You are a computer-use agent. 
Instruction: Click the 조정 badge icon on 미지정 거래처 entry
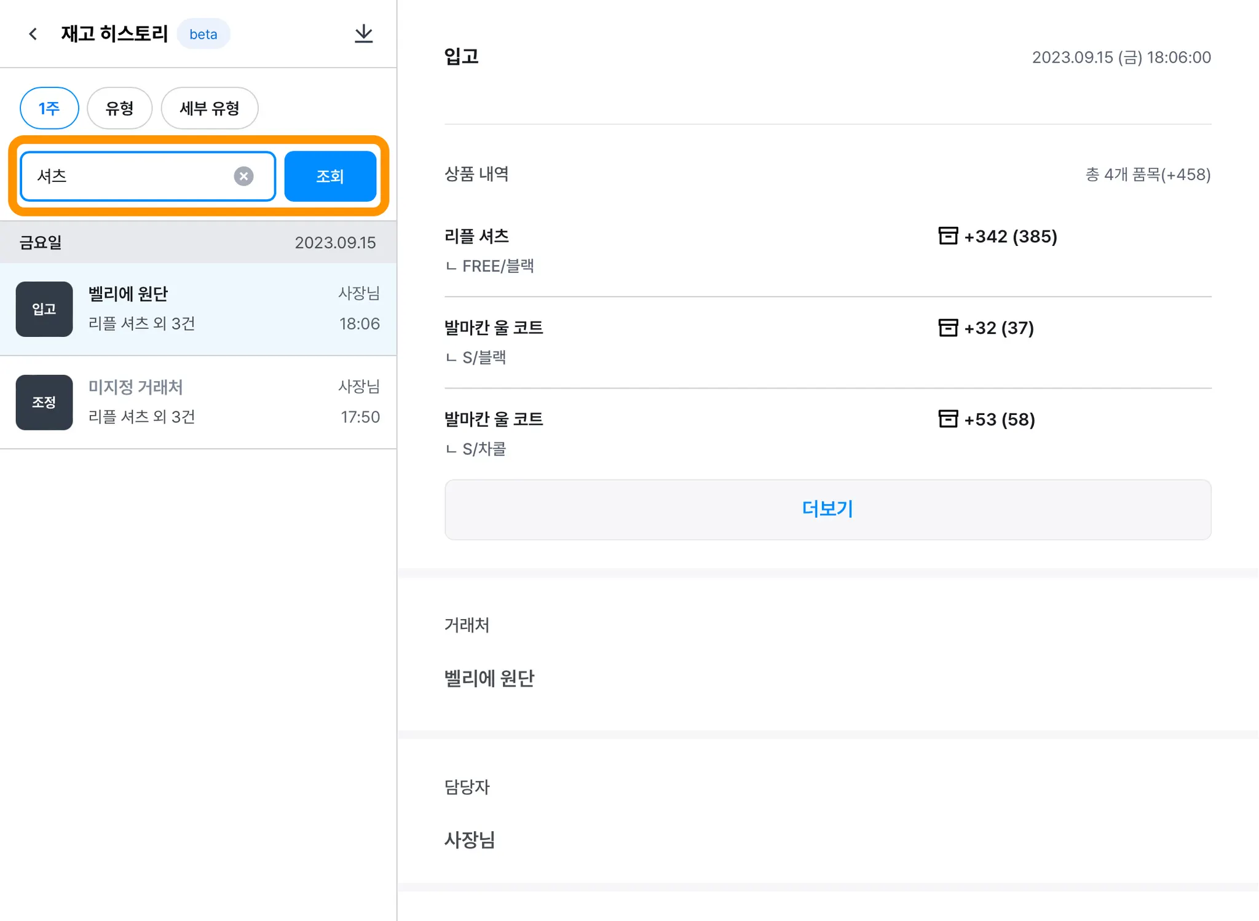[44, 402]
